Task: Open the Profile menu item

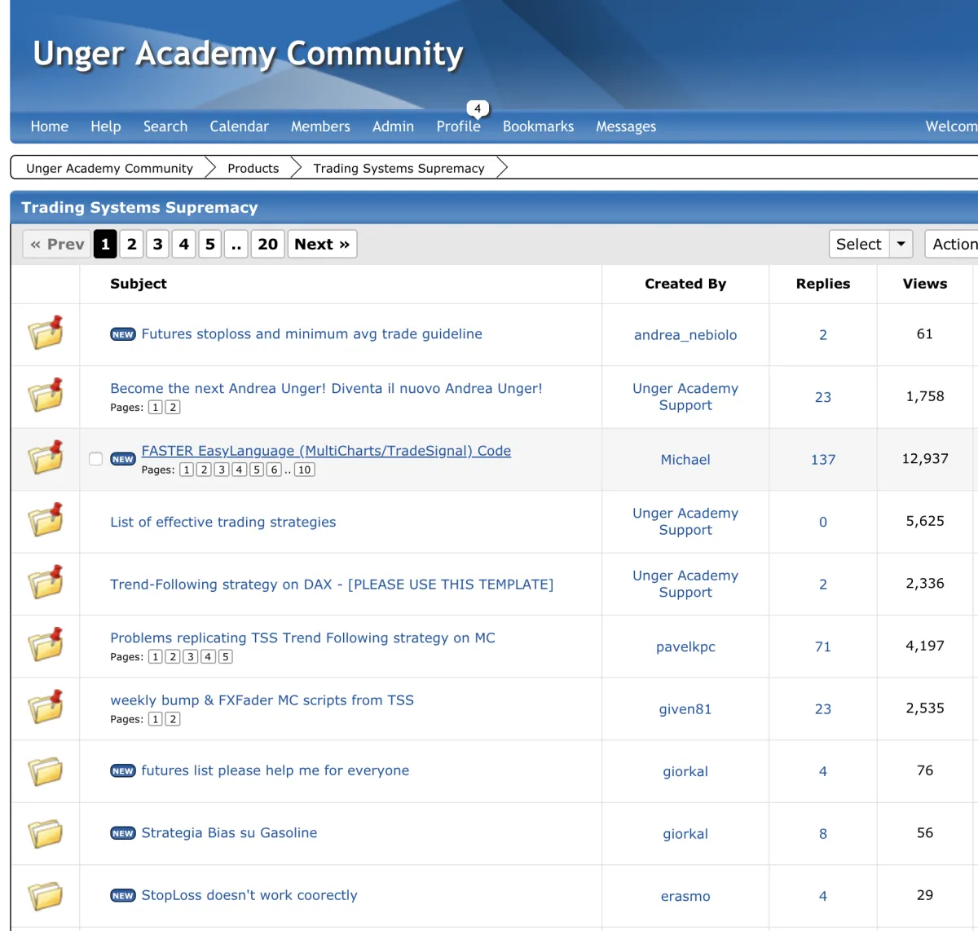Action: (x=458, y=126)
